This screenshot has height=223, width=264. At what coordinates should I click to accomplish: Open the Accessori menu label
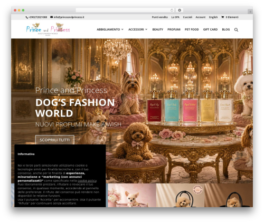pyautogui.click(x=136, y=30)
